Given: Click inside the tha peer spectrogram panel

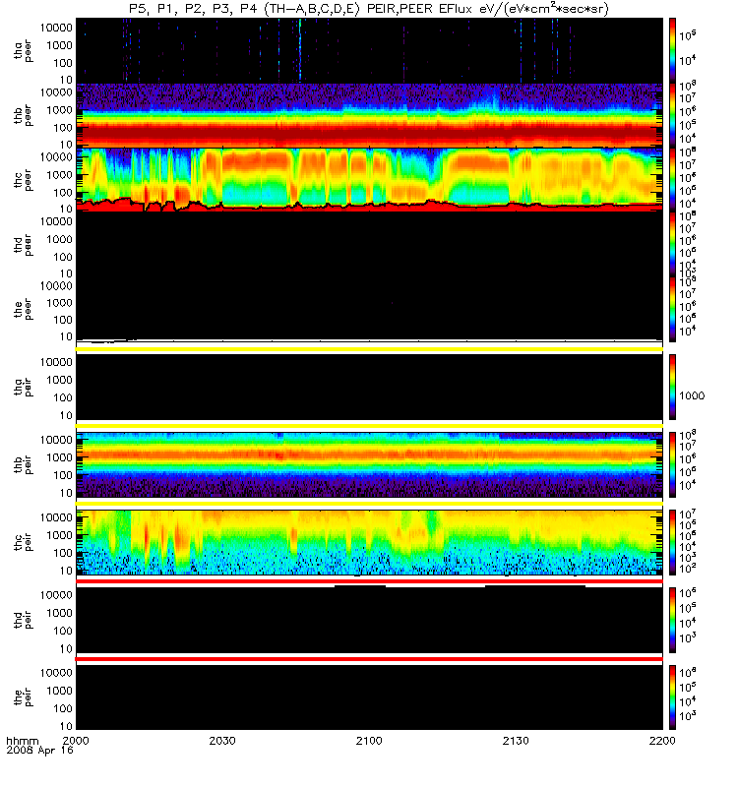Looking at the screenshot, I should pos(369,50).
